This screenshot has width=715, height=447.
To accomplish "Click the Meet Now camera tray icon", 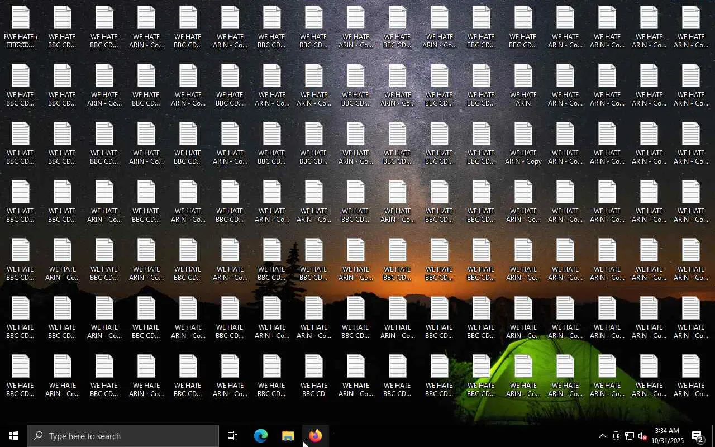I will coord(616,436).
